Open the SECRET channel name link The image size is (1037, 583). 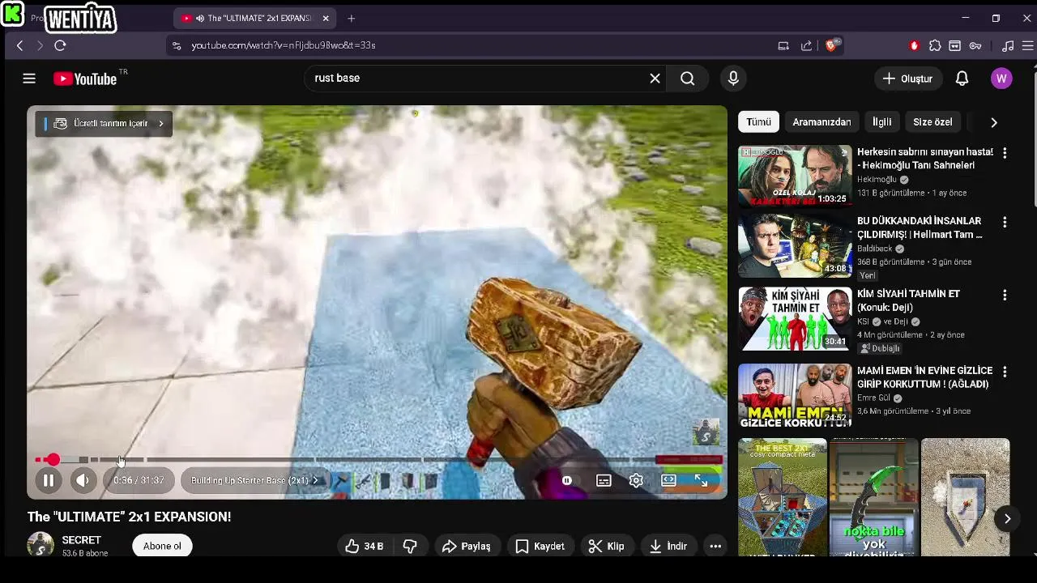pos(82,540)
